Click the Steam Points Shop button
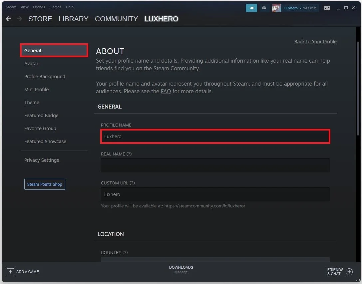The height and width of the screenshot is (284, 362). point(45,184)
